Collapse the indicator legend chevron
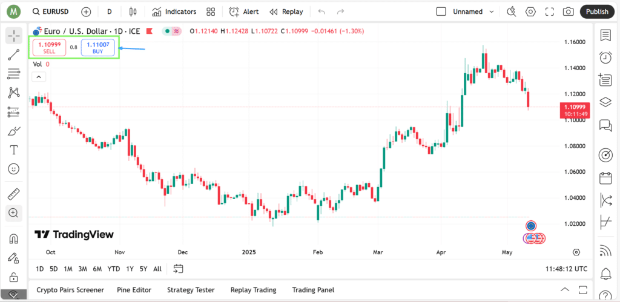 [x=39, y=77]
